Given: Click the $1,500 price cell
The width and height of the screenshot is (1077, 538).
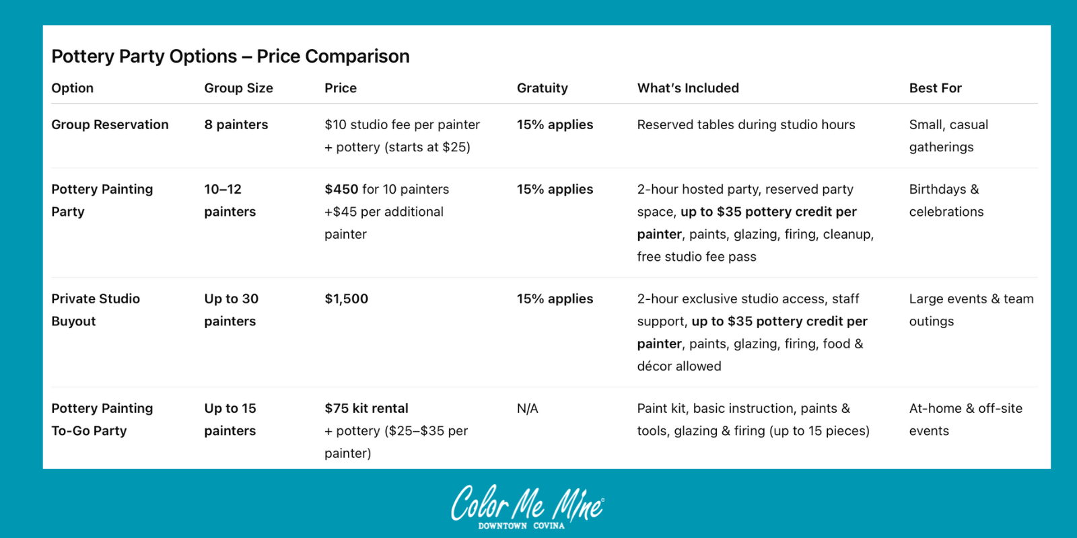Looking at the screenshot, I should pyautogui.click(x=346, y=299).
